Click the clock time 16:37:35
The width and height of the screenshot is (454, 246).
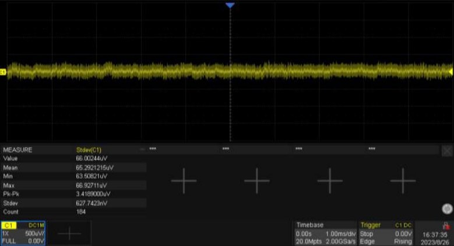click(435, 234)
